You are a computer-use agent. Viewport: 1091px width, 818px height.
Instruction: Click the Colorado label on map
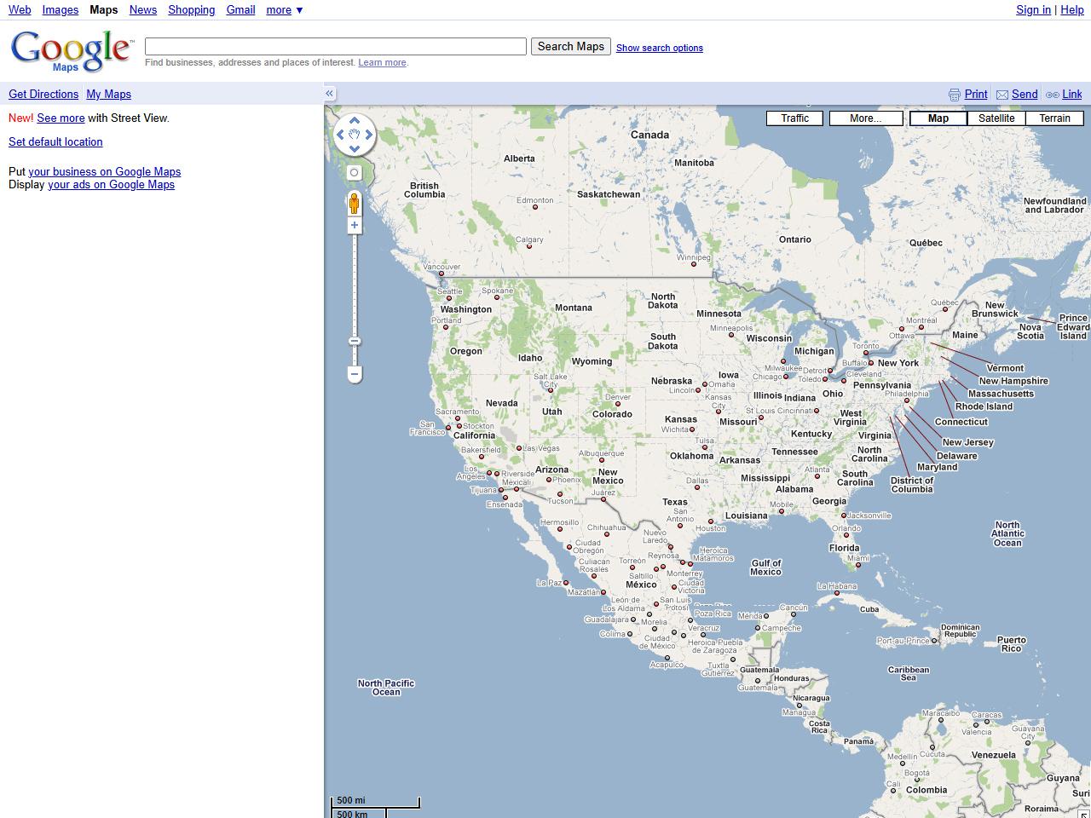pyautogui.click(x=612, y=414)
